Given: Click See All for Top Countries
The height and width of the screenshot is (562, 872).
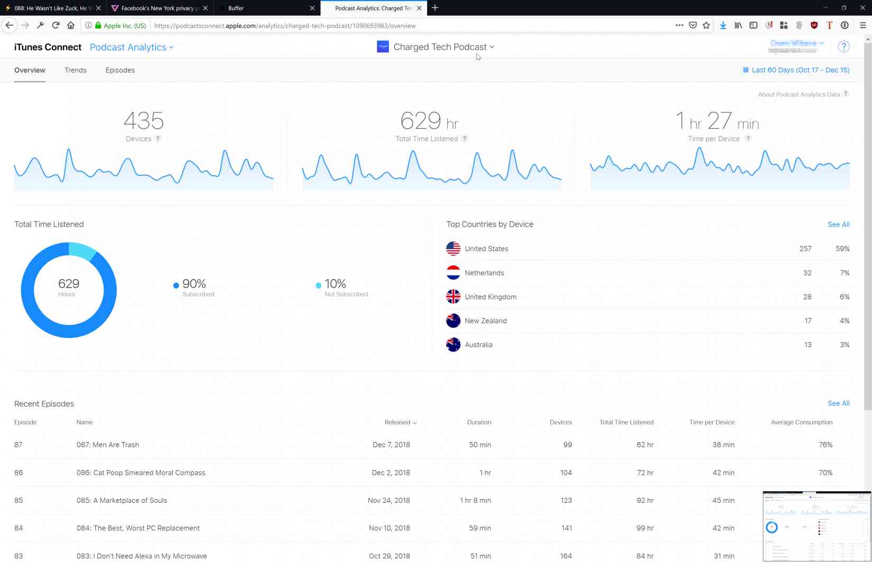Looking at the screenshot, I should point(838,224).
